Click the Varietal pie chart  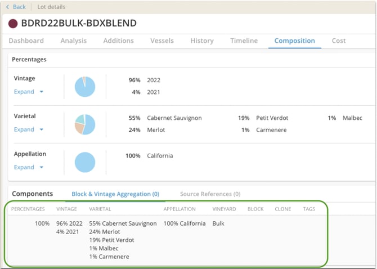(85, 124)
